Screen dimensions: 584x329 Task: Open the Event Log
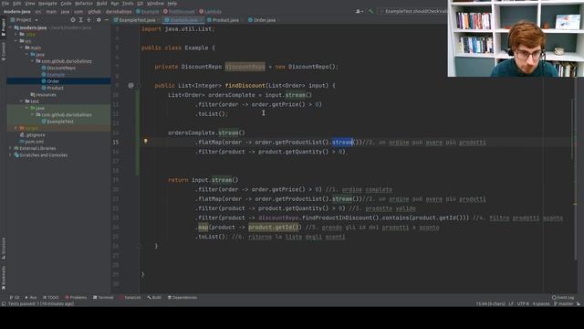[x=563, y=297]
